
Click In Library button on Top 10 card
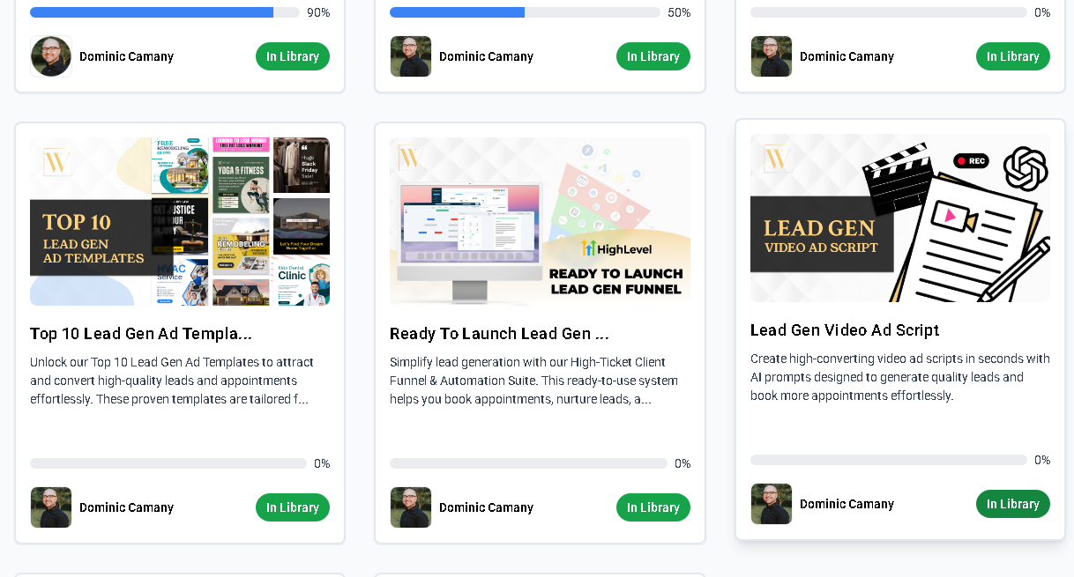click(293, 507)
